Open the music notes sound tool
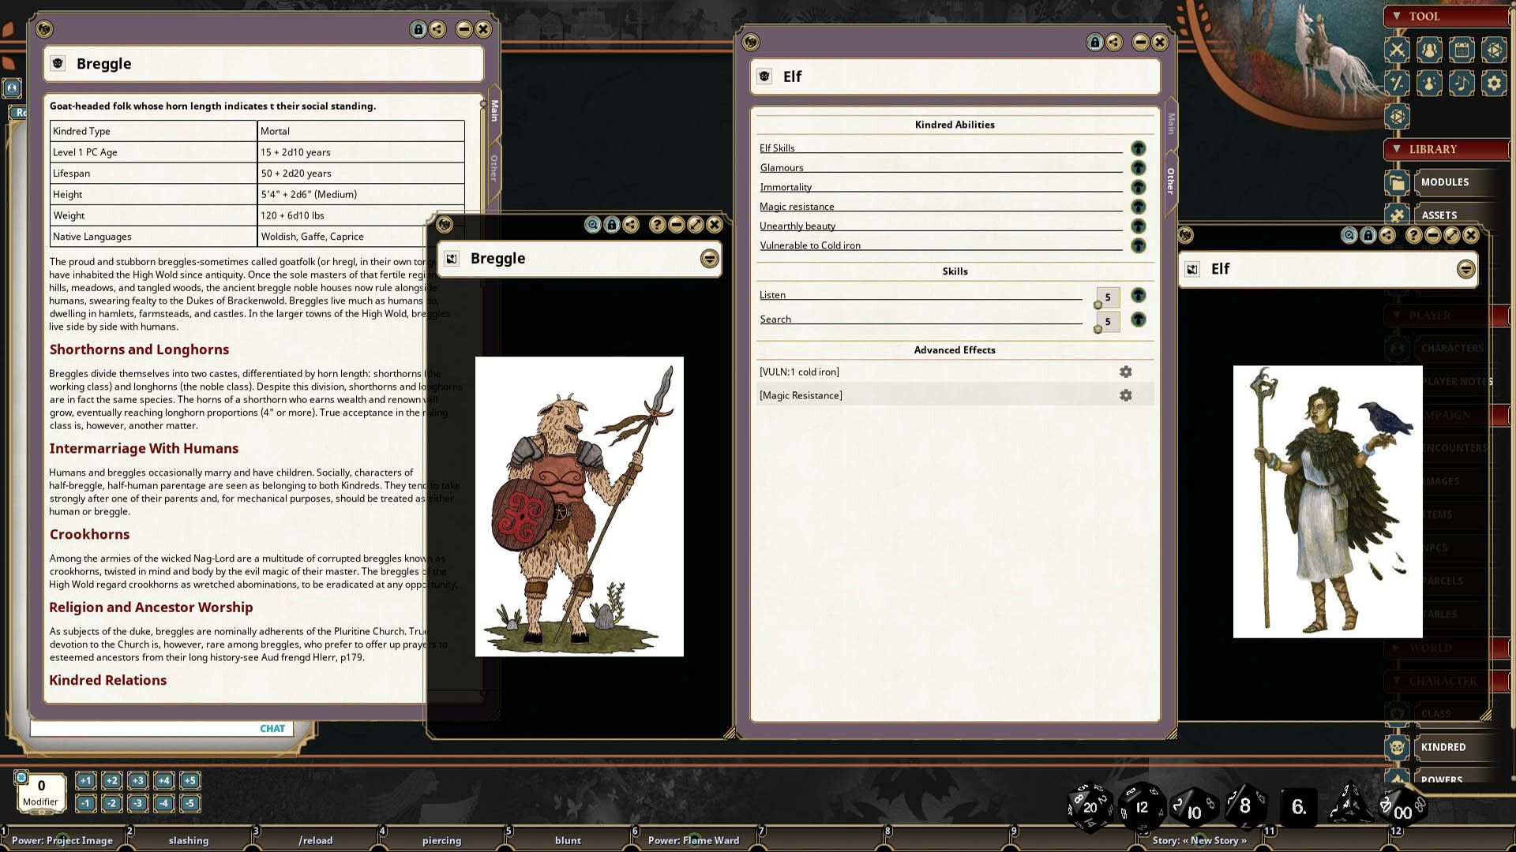Viewport: 1516px width, 852px height. pyautogui.click(x=1462, y=83)
